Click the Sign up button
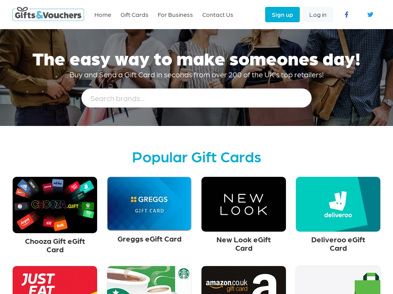This screenshot has width=393, height=294. [x=282, y=15]
